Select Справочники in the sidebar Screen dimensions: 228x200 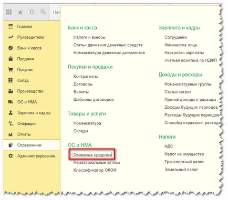point(29,145)
